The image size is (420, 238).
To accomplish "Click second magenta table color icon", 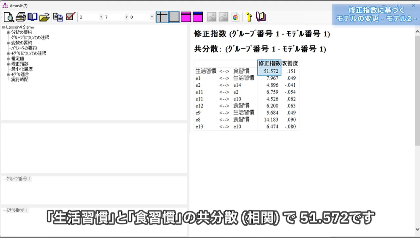I will 198,17.
